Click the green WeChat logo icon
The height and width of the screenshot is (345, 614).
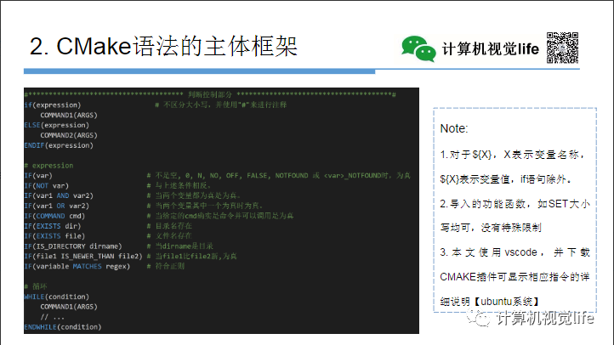(418, 48)
